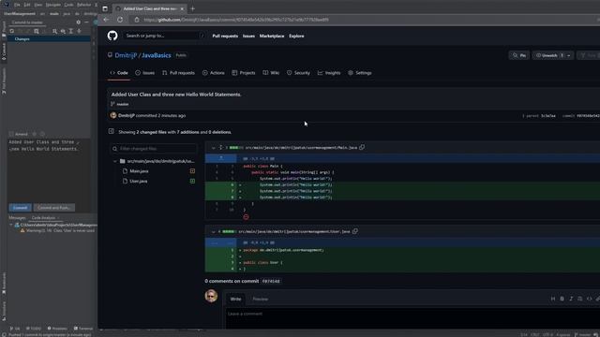Open the Projects repository tab

coord(244,73)
